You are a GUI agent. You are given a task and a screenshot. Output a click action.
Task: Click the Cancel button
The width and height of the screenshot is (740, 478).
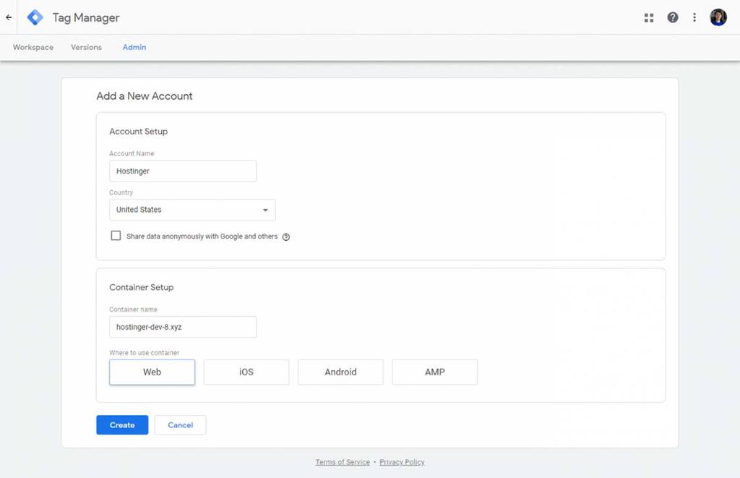coord(179,424)
